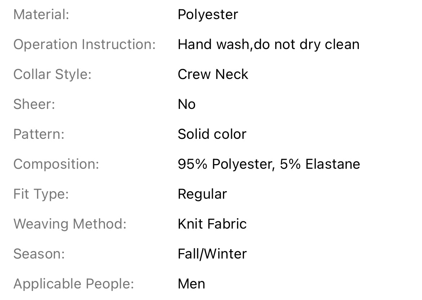422x300 pixels.
Task: Click the Weaving Method label
Action: 70,224
